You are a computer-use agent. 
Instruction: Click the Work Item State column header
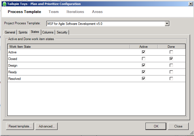[69, 47]
